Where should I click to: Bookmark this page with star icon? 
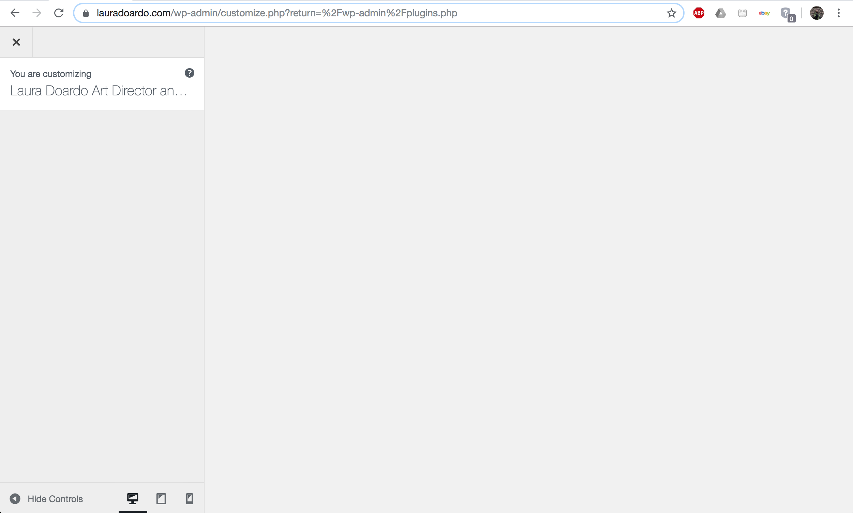point(671,13)
